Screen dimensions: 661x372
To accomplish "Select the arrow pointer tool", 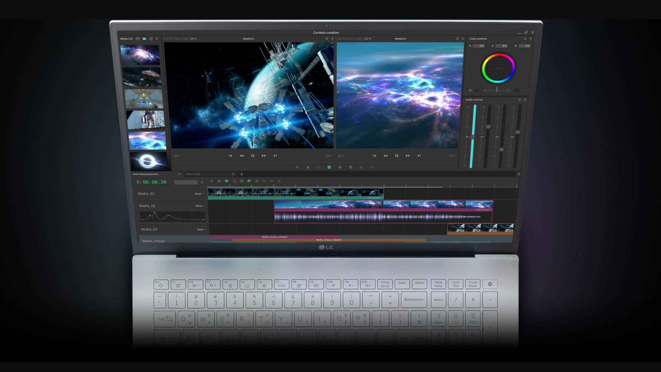I will [297, 167].
